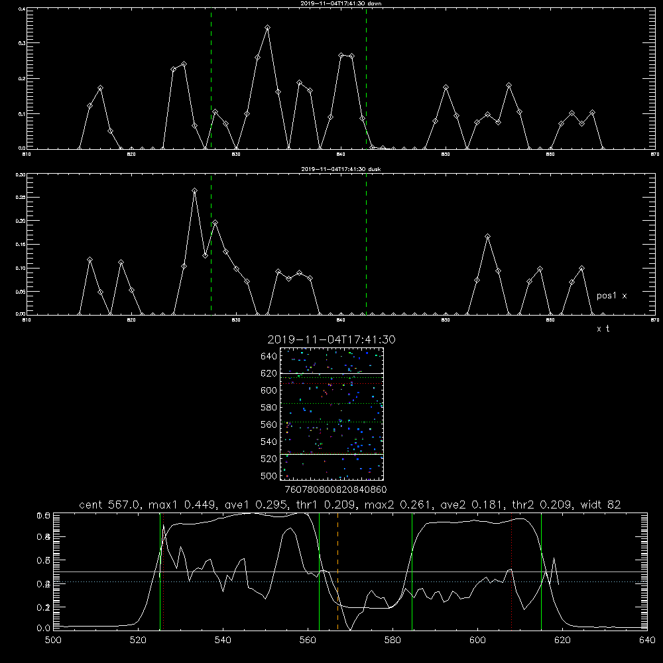
Task: Click the 'ave2 0.181' statistic text
Action: (473, 505)
